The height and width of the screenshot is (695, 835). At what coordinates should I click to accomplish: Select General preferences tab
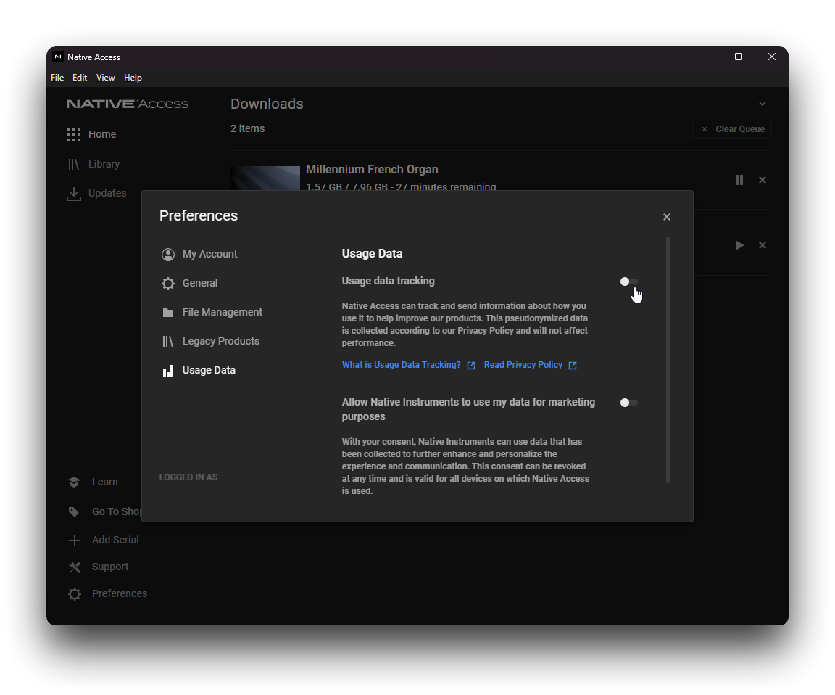coord(190,284)
